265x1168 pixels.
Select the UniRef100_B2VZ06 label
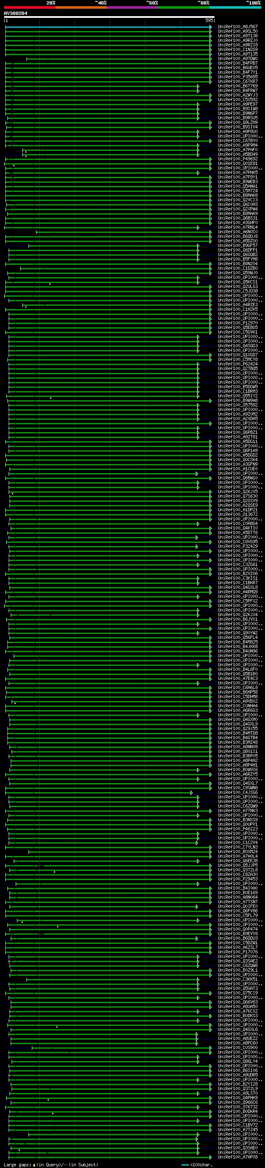tap(237, 573)
